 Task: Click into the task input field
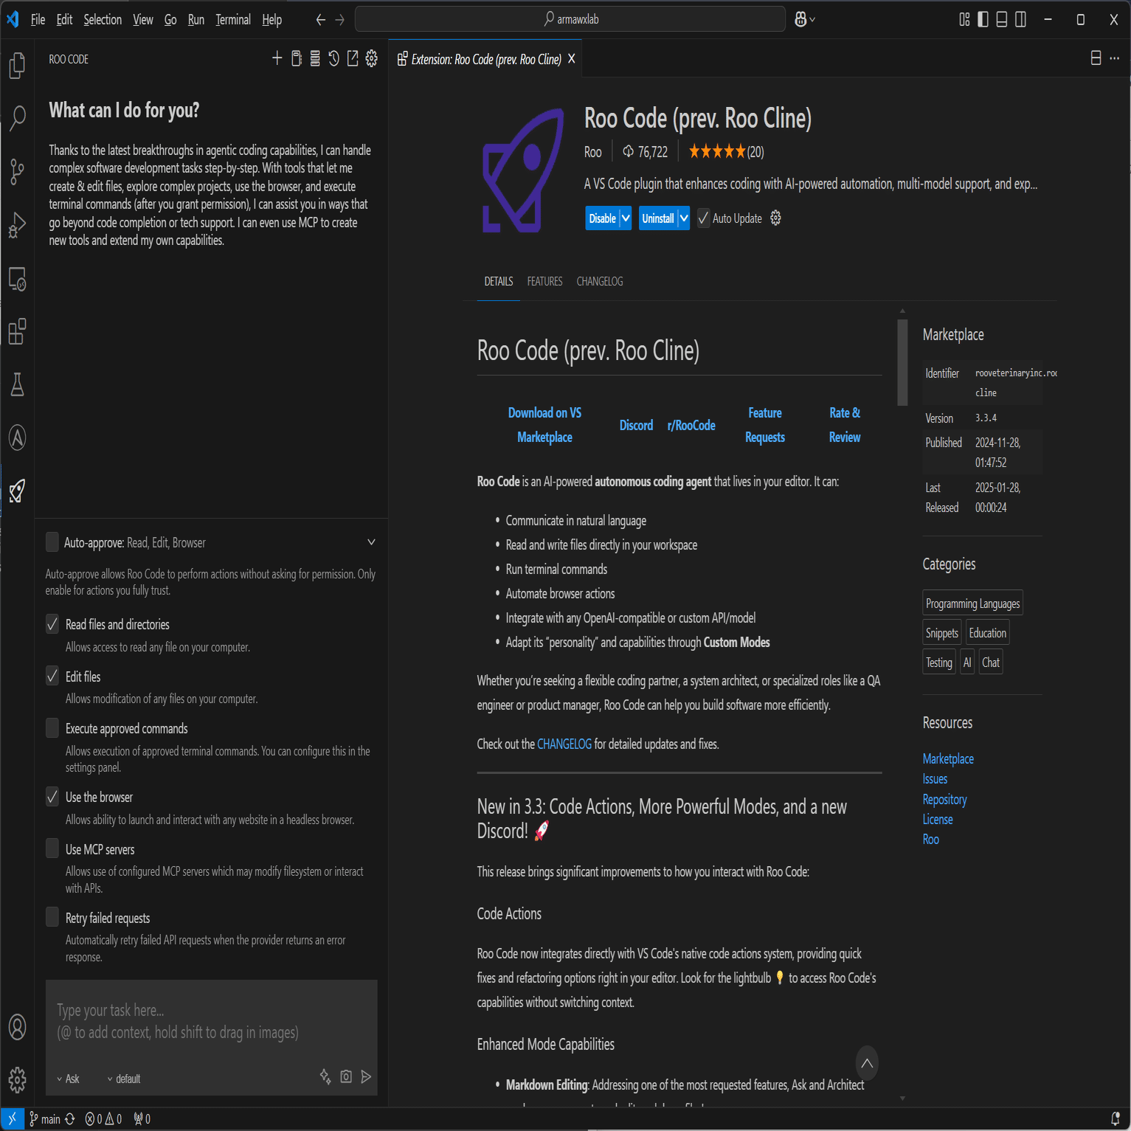point(212,1022)
